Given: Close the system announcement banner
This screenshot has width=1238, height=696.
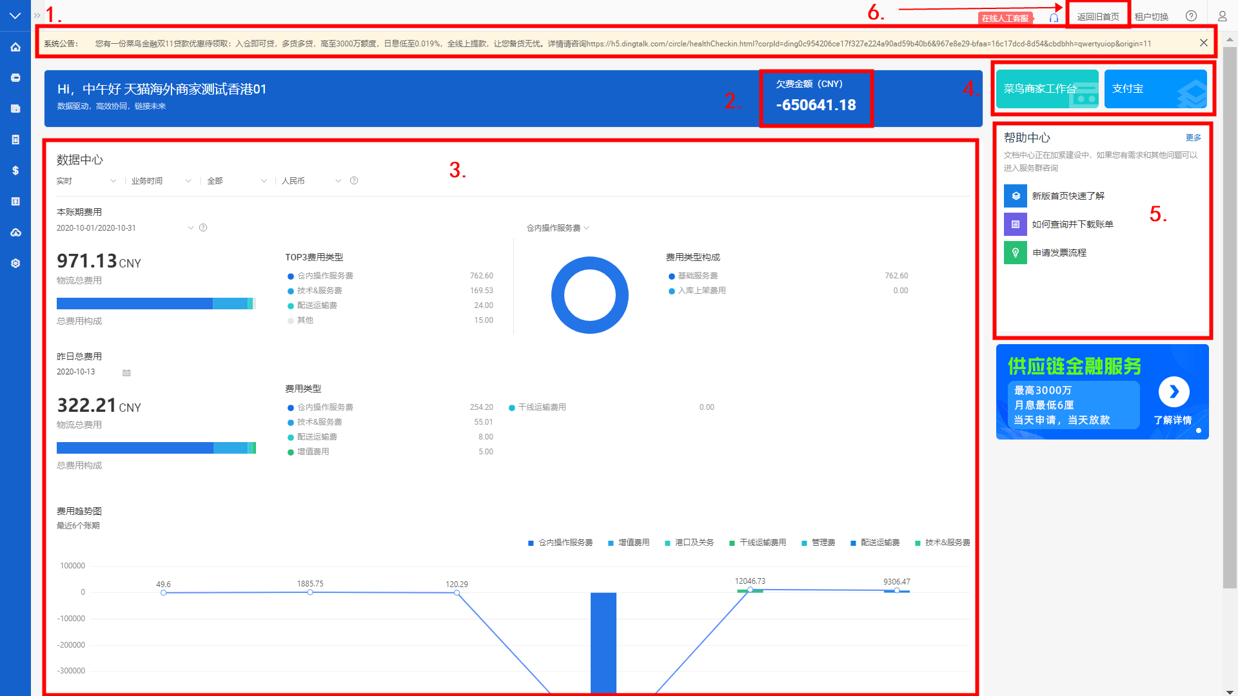Looking at the screenshot, I should (1203, 43).
